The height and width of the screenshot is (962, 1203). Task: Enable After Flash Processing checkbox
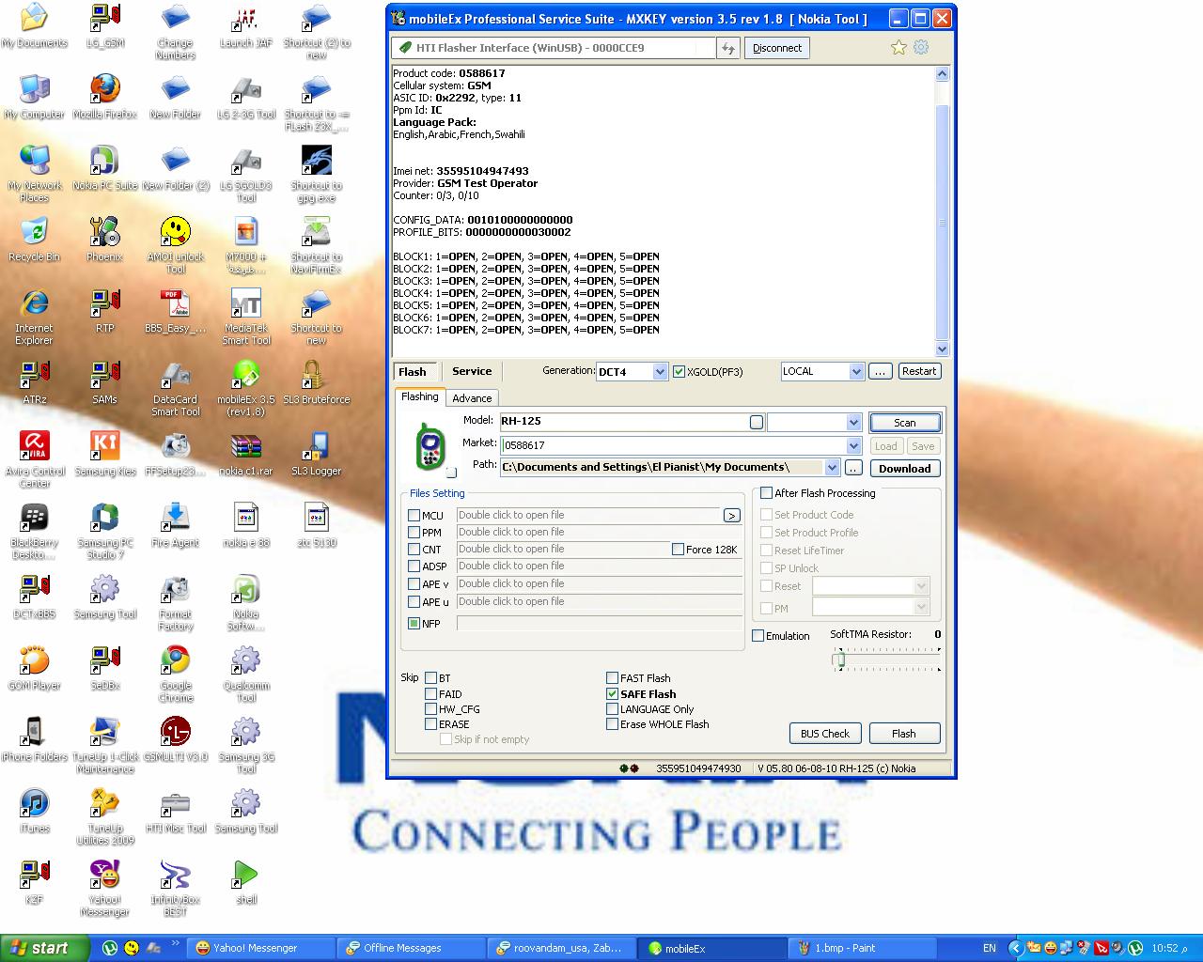click(x=767, y=493)
